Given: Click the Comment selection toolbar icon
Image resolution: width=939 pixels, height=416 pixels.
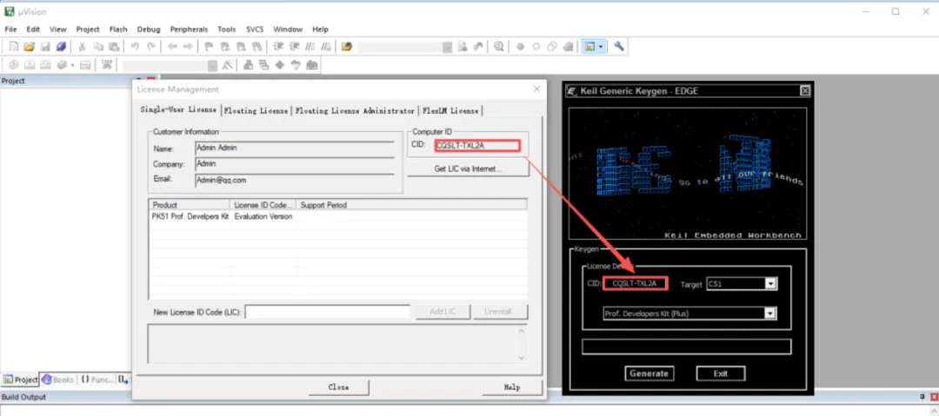Looking at the screenshot, I should pos(310,47).
